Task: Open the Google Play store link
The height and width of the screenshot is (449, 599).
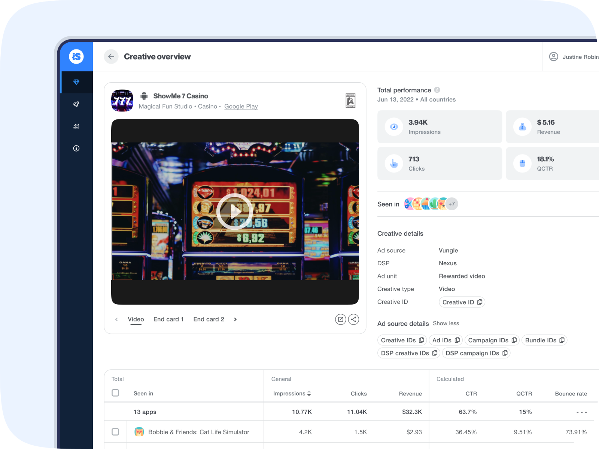Action: click(241, 106)
